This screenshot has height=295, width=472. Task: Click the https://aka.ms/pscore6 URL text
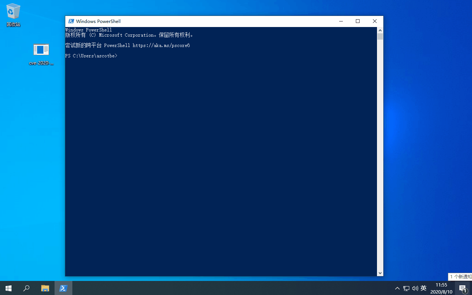pyautogui.click(x=161, y=46)
